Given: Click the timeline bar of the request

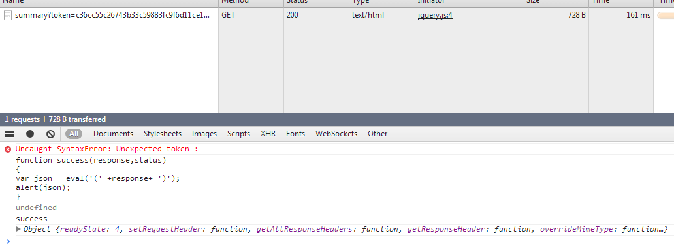Looking at the screenshot, I should tap(665, 16).
